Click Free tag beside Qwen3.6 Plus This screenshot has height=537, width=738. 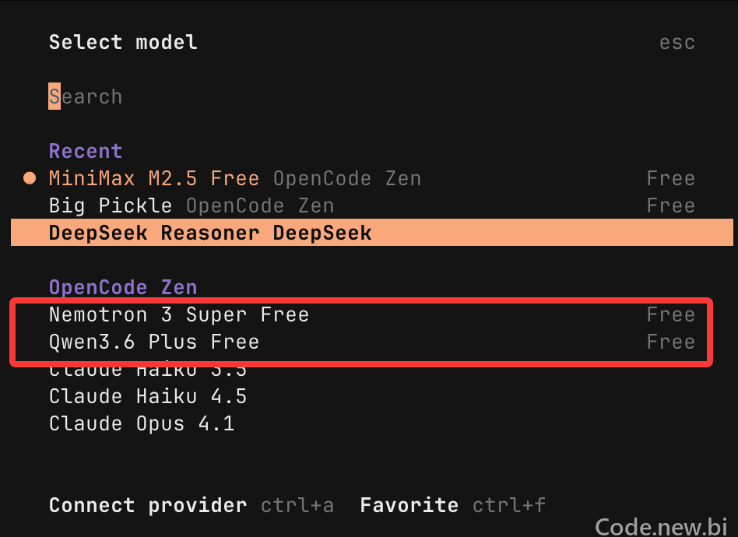pos(671,342)
